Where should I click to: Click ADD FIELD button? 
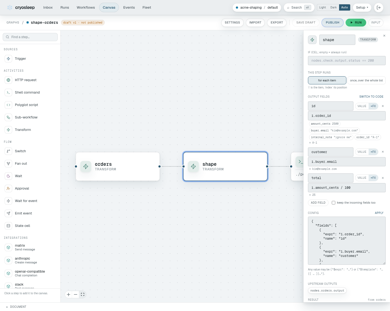point(318,203)
